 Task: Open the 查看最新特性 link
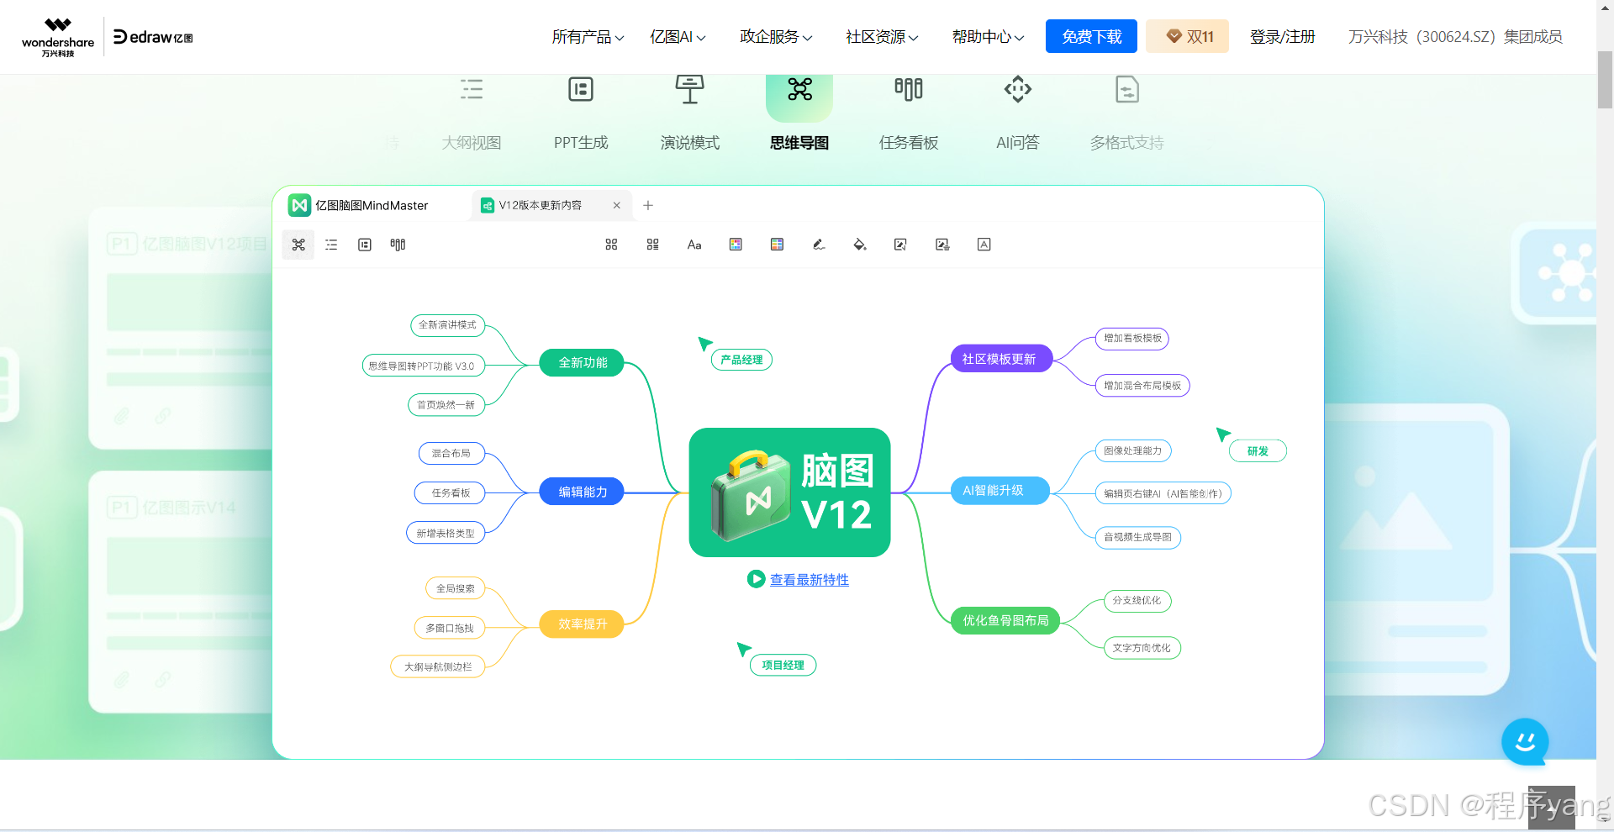[810, 580]
